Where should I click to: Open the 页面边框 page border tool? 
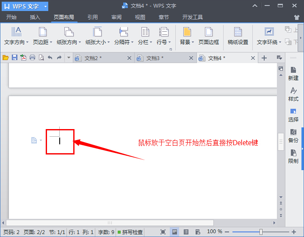point(209,36)
